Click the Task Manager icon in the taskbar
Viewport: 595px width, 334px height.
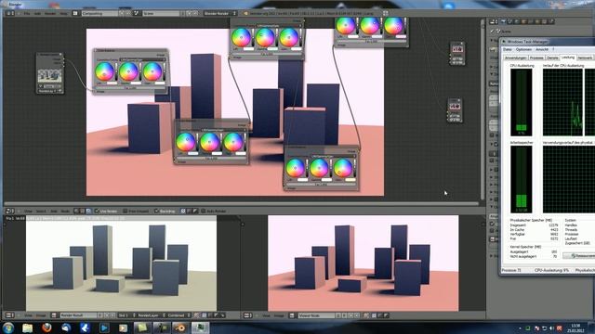point(200,328)
